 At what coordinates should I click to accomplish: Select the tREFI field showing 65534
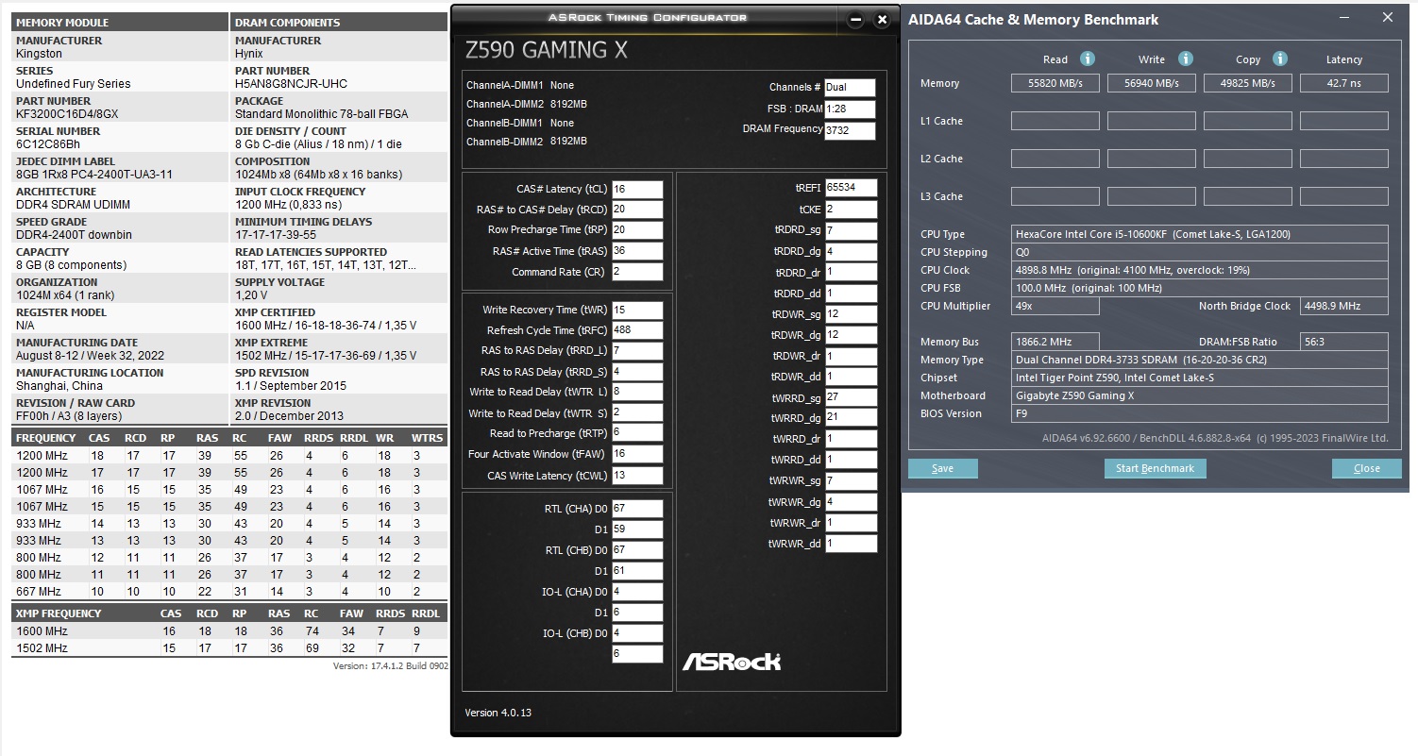[x=851, y=188]
